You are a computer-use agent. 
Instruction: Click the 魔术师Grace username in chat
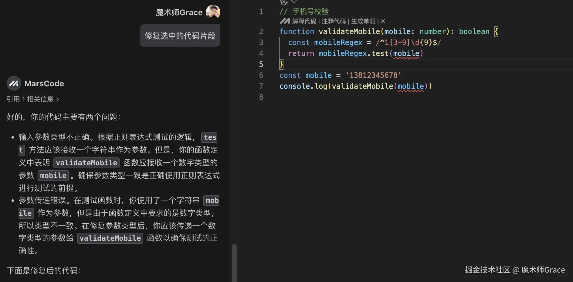[179, 12]
